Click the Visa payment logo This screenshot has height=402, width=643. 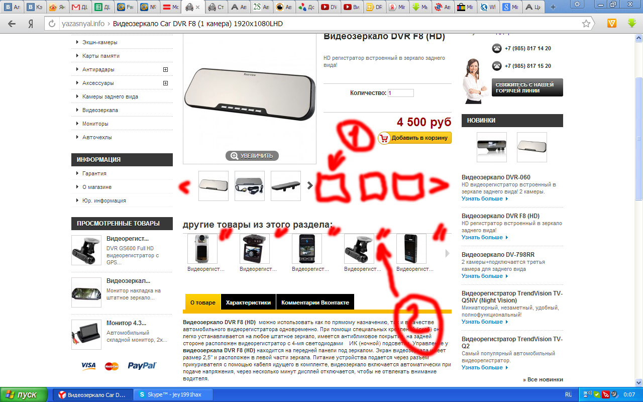click(88, 365)
